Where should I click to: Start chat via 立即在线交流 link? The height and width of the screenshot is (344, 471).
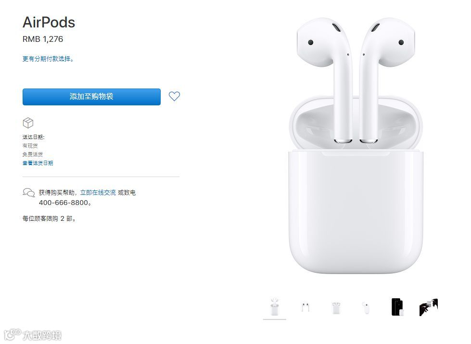(x=98, y=192)
